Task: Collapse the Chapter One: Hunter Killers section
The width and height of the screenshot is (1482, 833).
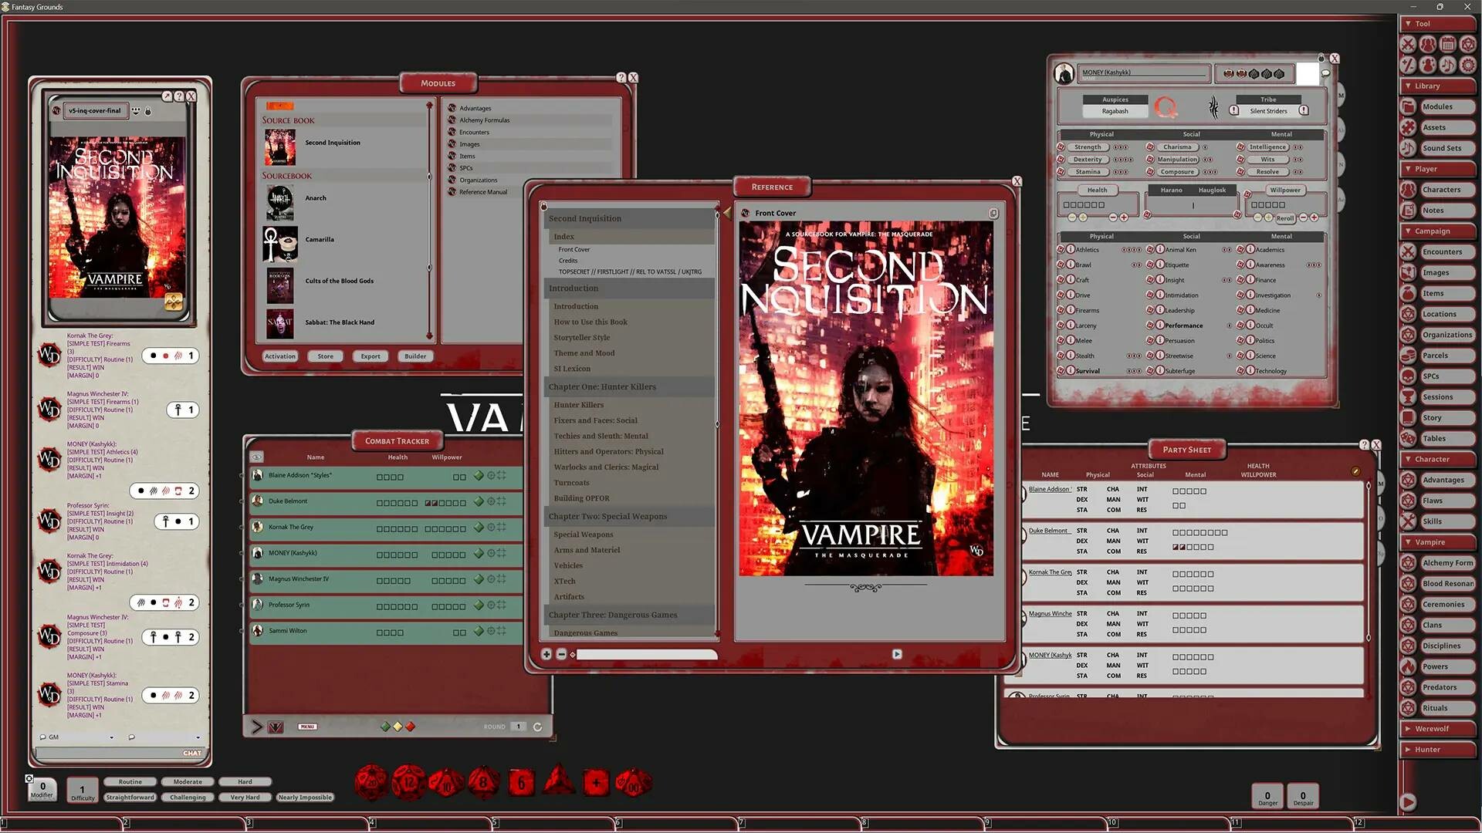Action: click(x=602, y=386)
